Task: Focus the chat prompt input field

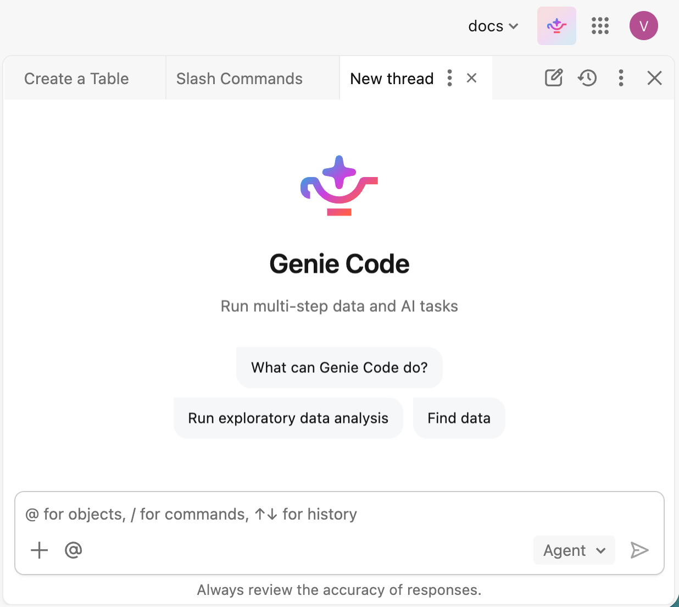Action: [340, 514]
